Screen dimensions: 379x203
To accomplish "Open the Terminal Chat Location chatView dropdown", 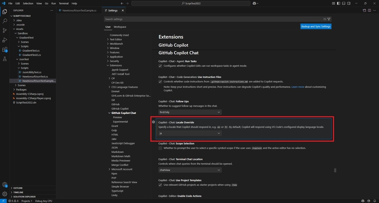I will tap(190, 170).
